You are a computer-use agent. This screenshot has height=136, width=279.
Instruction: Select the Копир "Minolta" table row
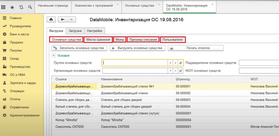click(165, 120)
